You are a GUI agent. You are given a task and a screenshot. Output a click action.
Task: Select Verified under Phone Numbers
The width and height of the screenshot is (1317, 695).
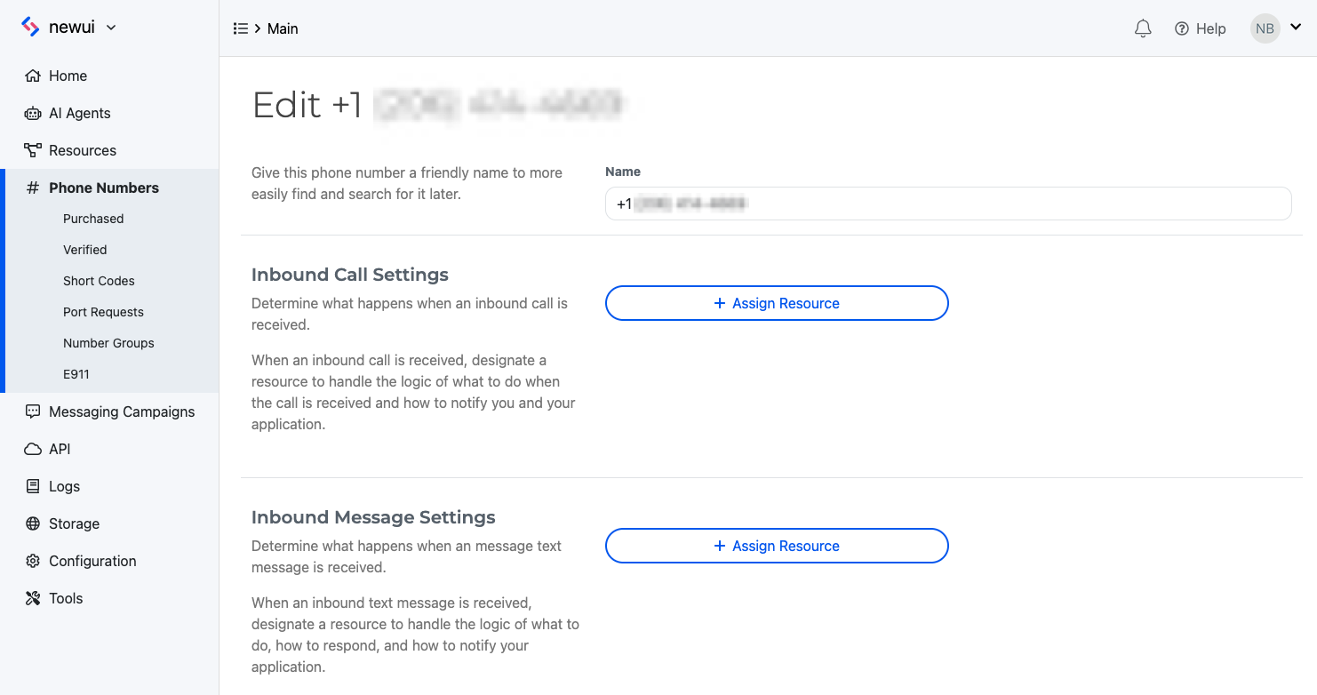click(84, 249)
